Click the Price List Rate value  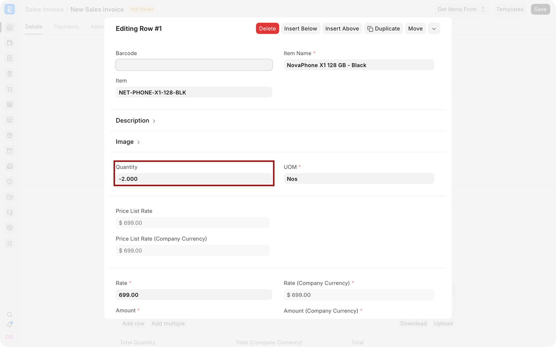point(193,223)
